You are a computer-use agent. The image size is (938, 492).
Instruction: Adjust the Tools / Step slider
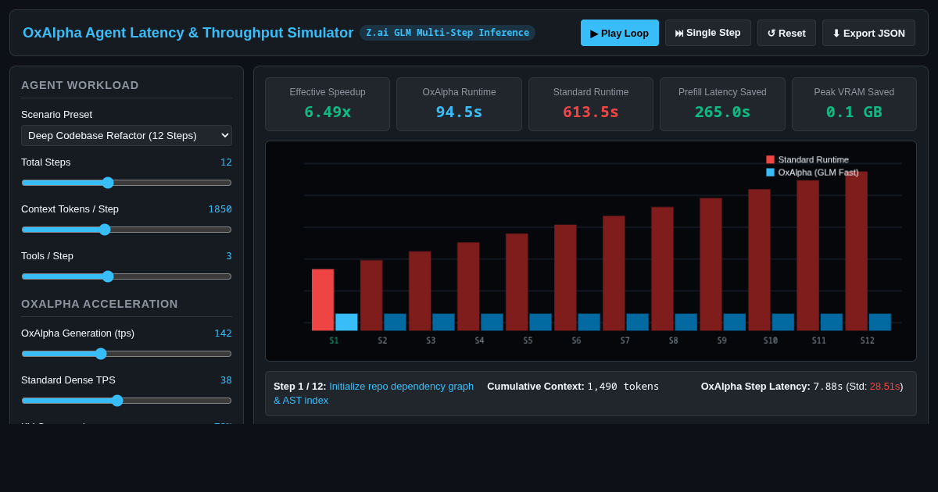(x=127, y=276)
